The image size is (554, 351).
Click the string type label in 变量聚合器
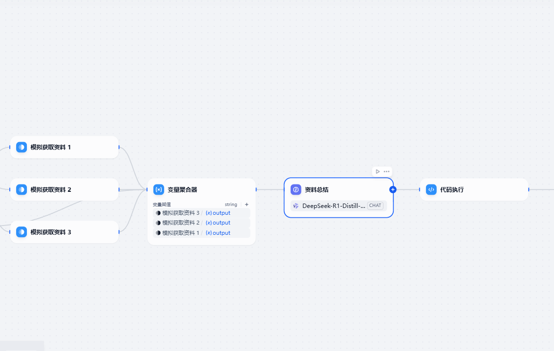click(x=231, y=205)
